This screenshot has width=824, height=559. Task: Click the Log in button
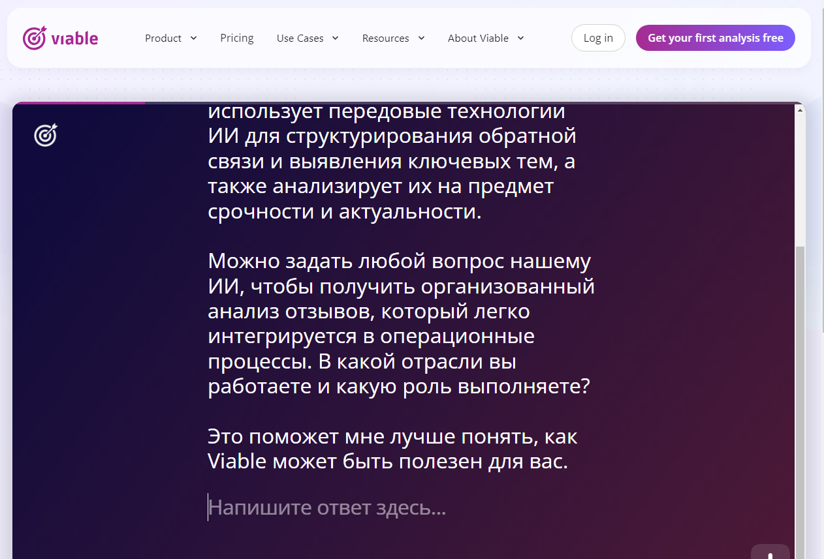(598, 38)
